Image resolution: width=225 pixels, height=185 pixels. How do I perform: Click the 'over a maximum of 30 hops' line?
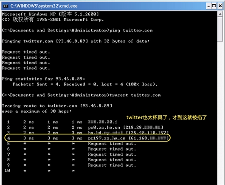(x=37, y=111)
